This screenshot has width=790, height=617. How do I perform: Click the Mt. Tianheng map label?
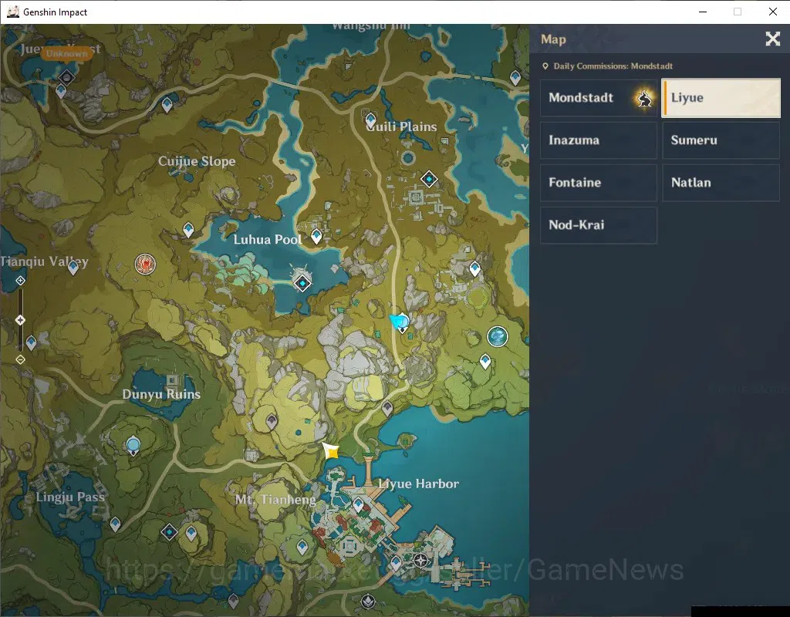275,500
